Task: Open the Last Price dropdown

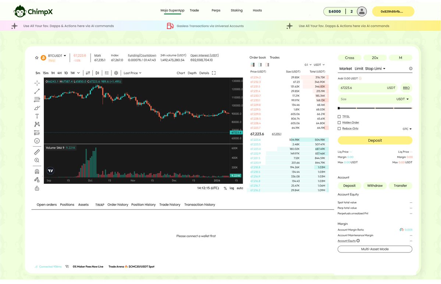Action: (x=132, y=73)
